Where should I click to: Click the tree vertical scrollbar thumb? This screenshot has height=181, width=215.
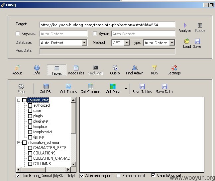coord(73,118)
